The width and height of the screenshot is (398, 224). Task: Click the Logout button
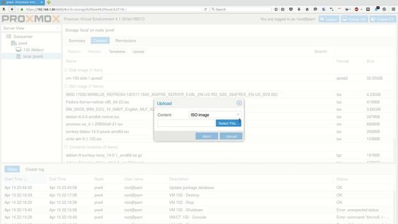[x=329, y=19]
